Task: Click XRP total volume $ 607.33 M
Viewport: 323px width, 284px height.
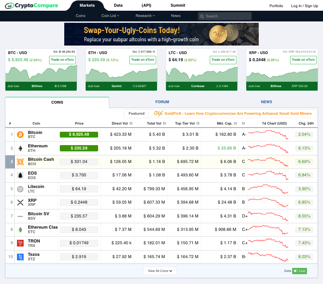Action: click(x=154, y=203)
